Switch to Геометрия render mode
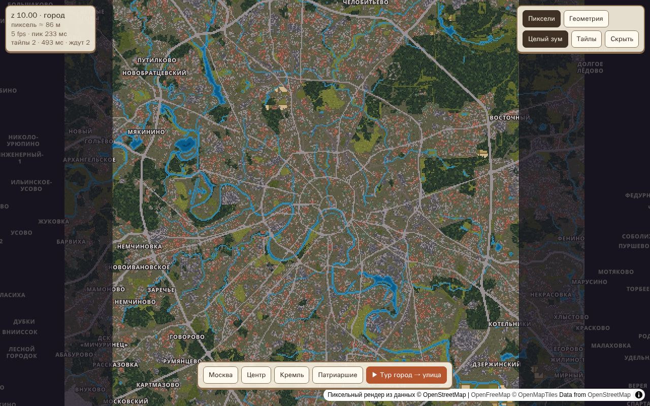This screenshot has height=406, width=650. pyautogui.click(x=586, y=19)
